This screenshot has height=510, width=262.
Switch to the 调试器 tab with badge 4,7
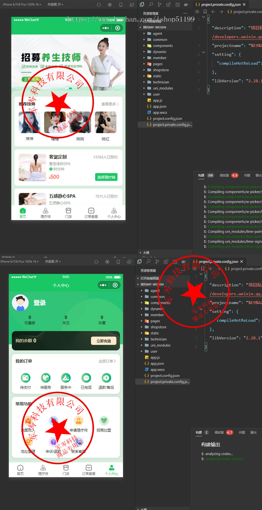pyautogui.click(x=224, y=432)
